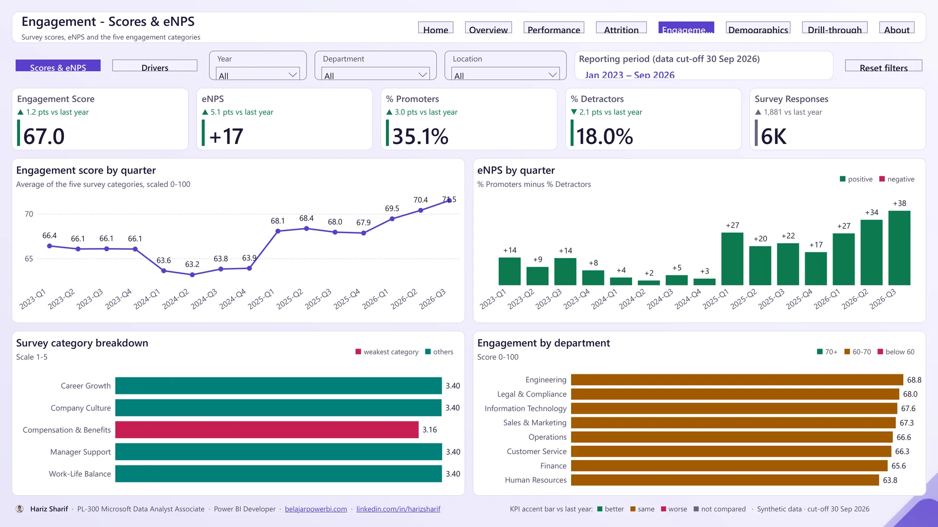This screenshot has width=938, height=527.
Task: Open the Home page tab
Action: coord(435,28)
